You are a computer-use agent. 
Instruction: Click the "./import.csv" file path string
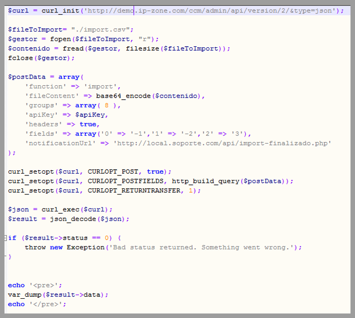coord(100,30)
